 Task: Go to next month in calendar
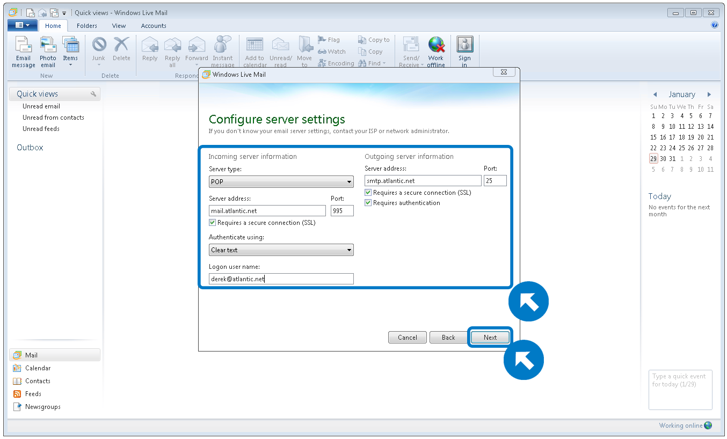click(x=709, y=94)
